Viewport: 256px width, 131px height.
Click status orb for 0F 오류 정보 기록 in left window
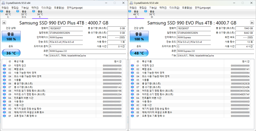4,116
